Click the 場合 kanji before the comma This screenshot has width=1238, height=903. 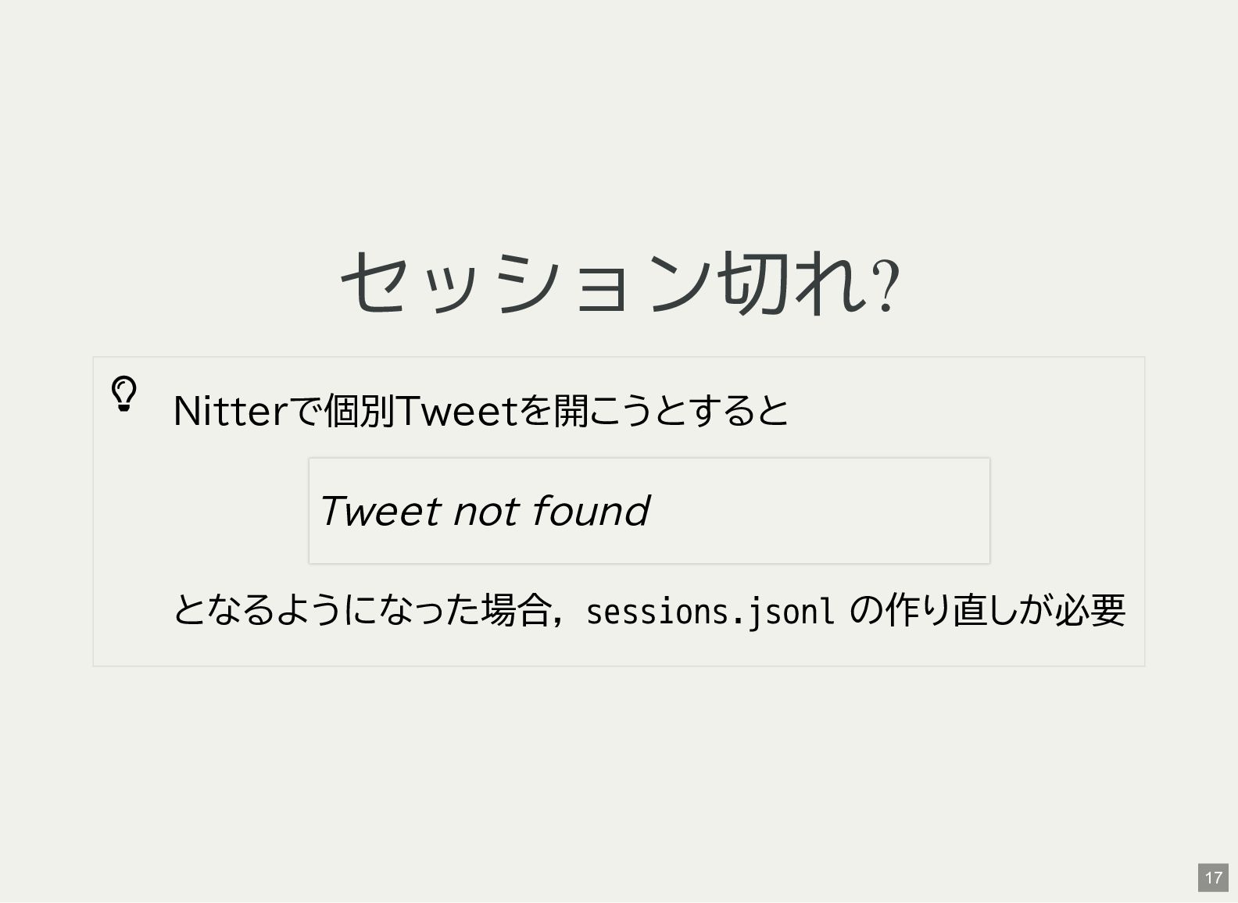515,610
